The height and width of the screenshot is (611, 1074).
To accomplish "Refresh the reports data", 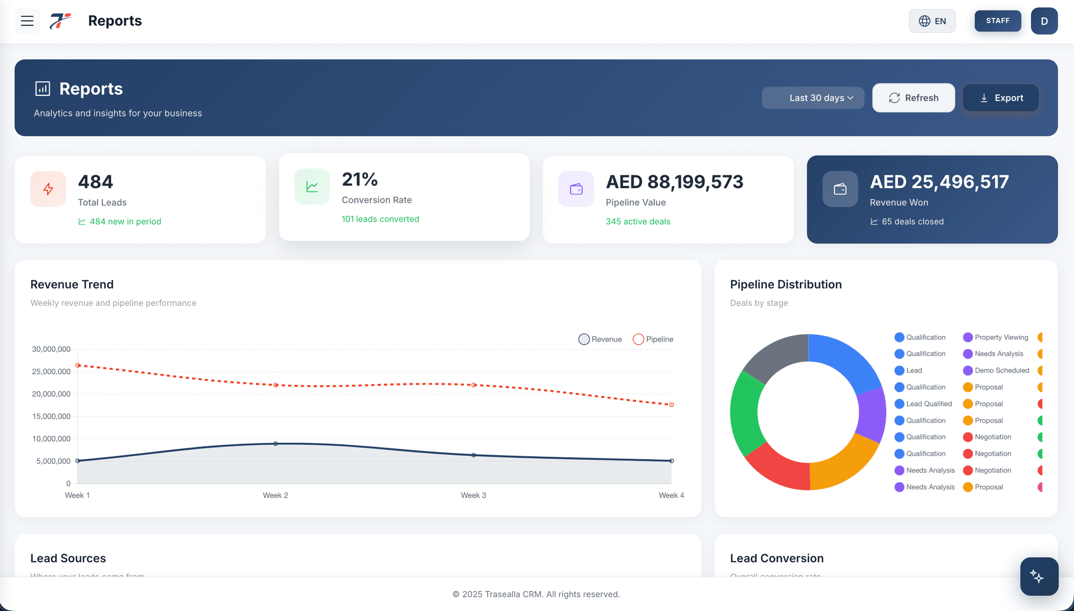I will (x=914, y=98).
